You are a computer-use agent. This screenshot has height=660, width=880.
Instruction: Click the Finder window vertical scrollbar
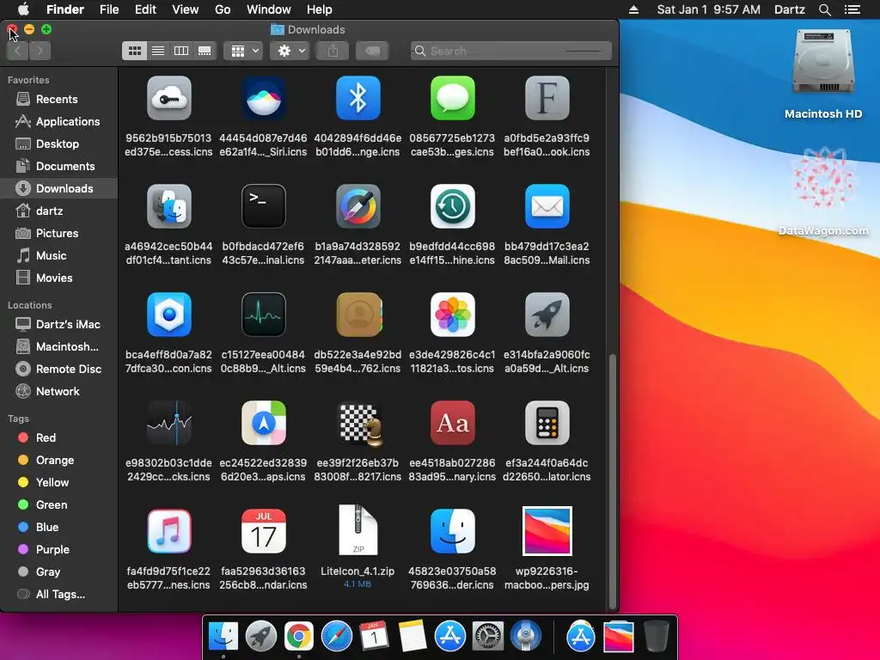point(612,481)
